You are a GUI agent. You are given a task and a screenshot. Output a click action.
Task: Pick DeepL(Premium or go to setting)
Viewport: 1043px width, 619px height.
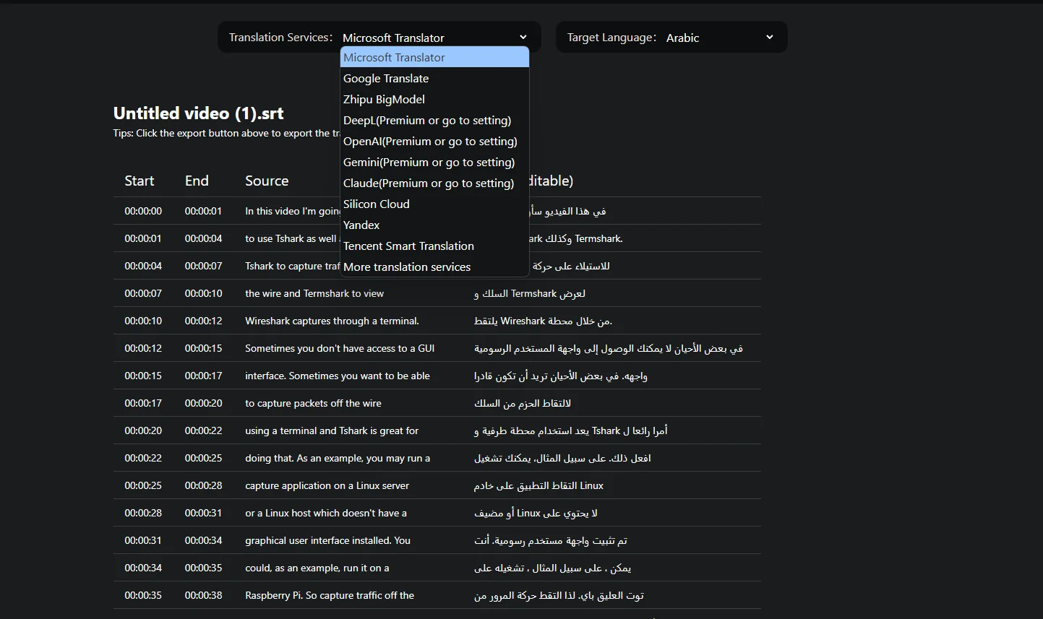pos(434,120)
